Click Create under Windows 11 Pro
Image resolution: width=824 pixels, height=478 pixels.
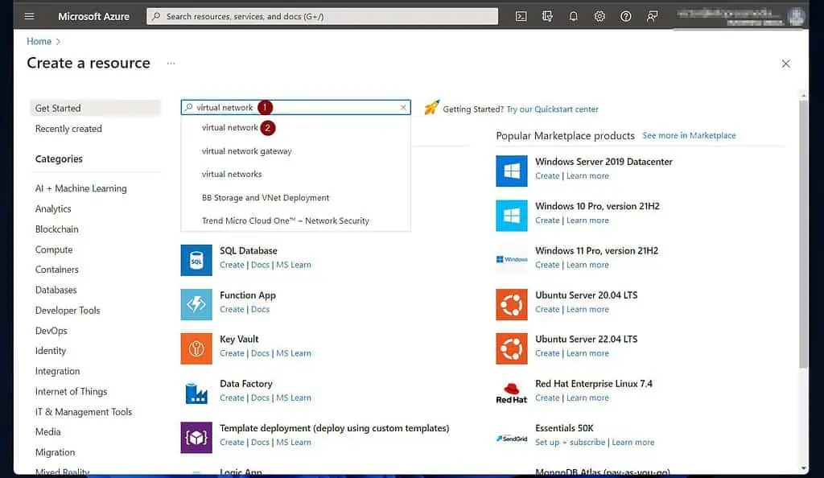(x=547, y=265)
